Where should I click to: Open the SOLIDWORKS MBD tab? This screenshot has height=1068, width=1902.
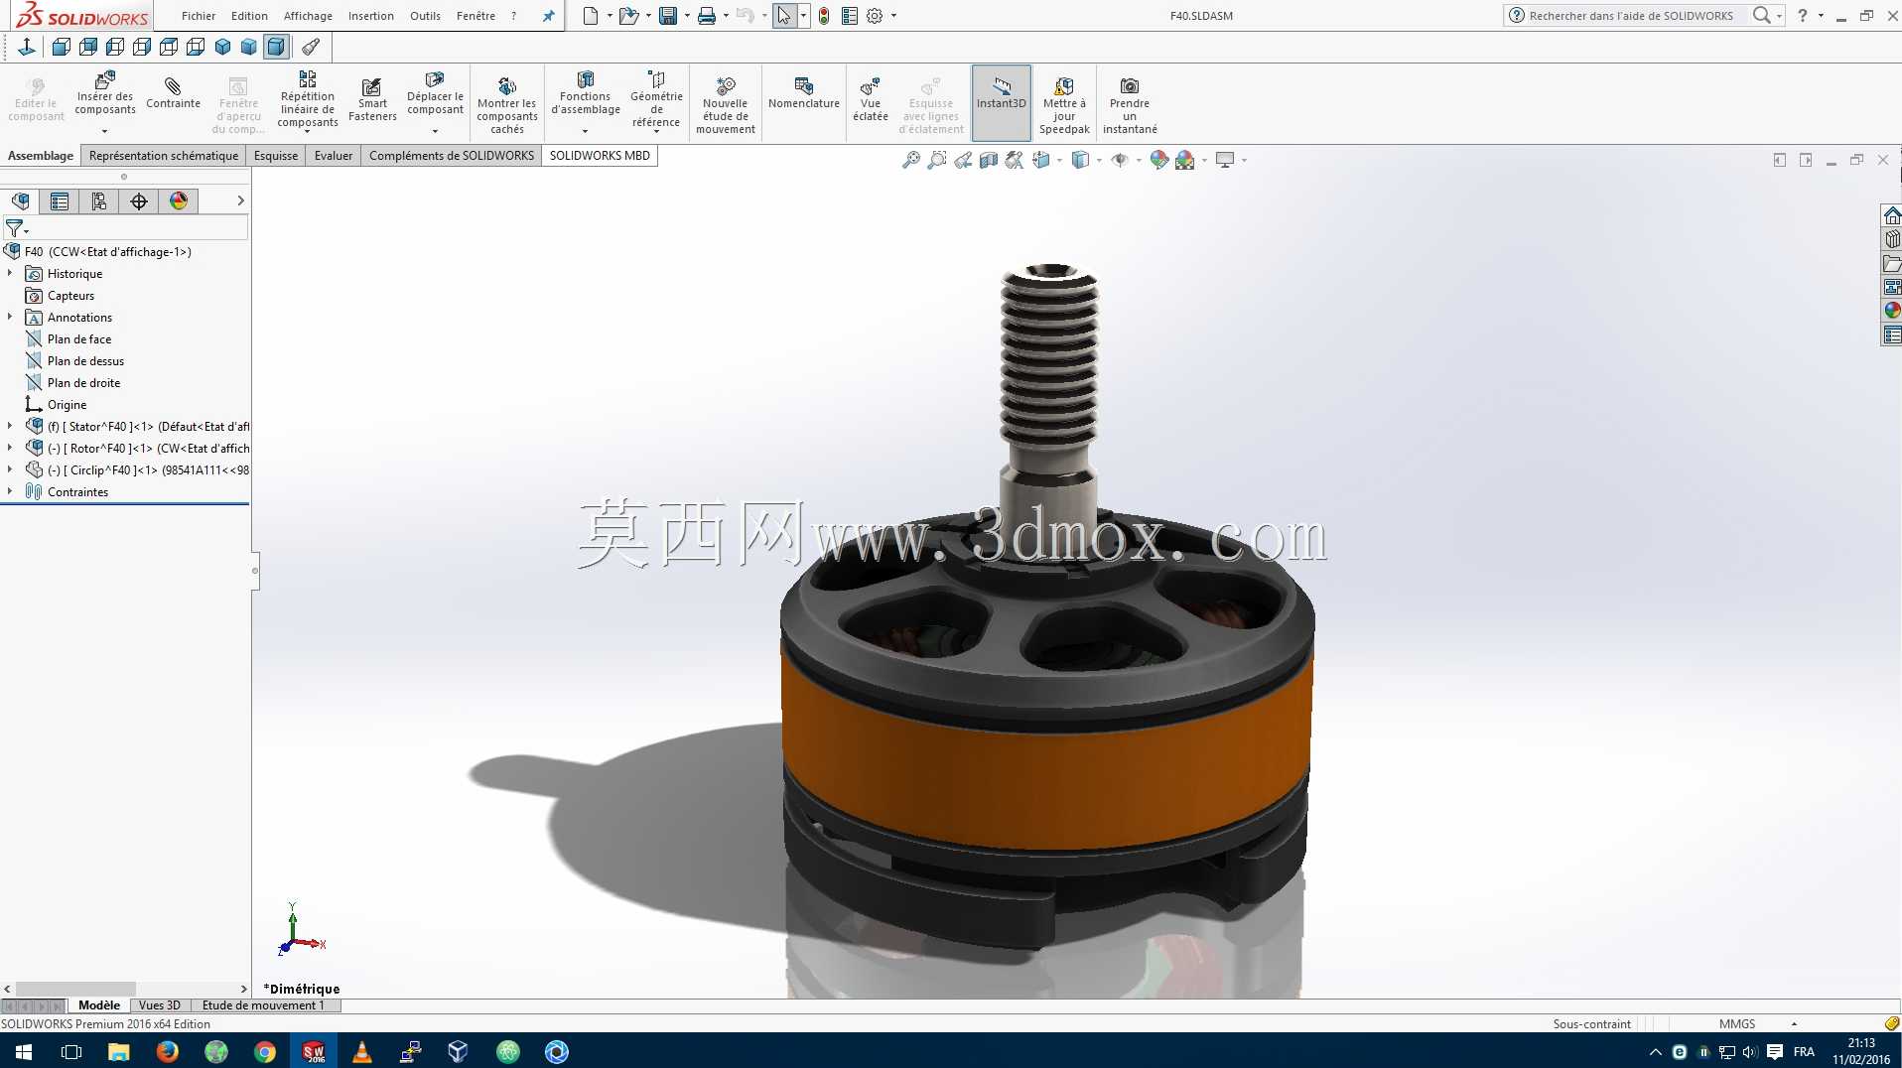[x=600, y=156]
